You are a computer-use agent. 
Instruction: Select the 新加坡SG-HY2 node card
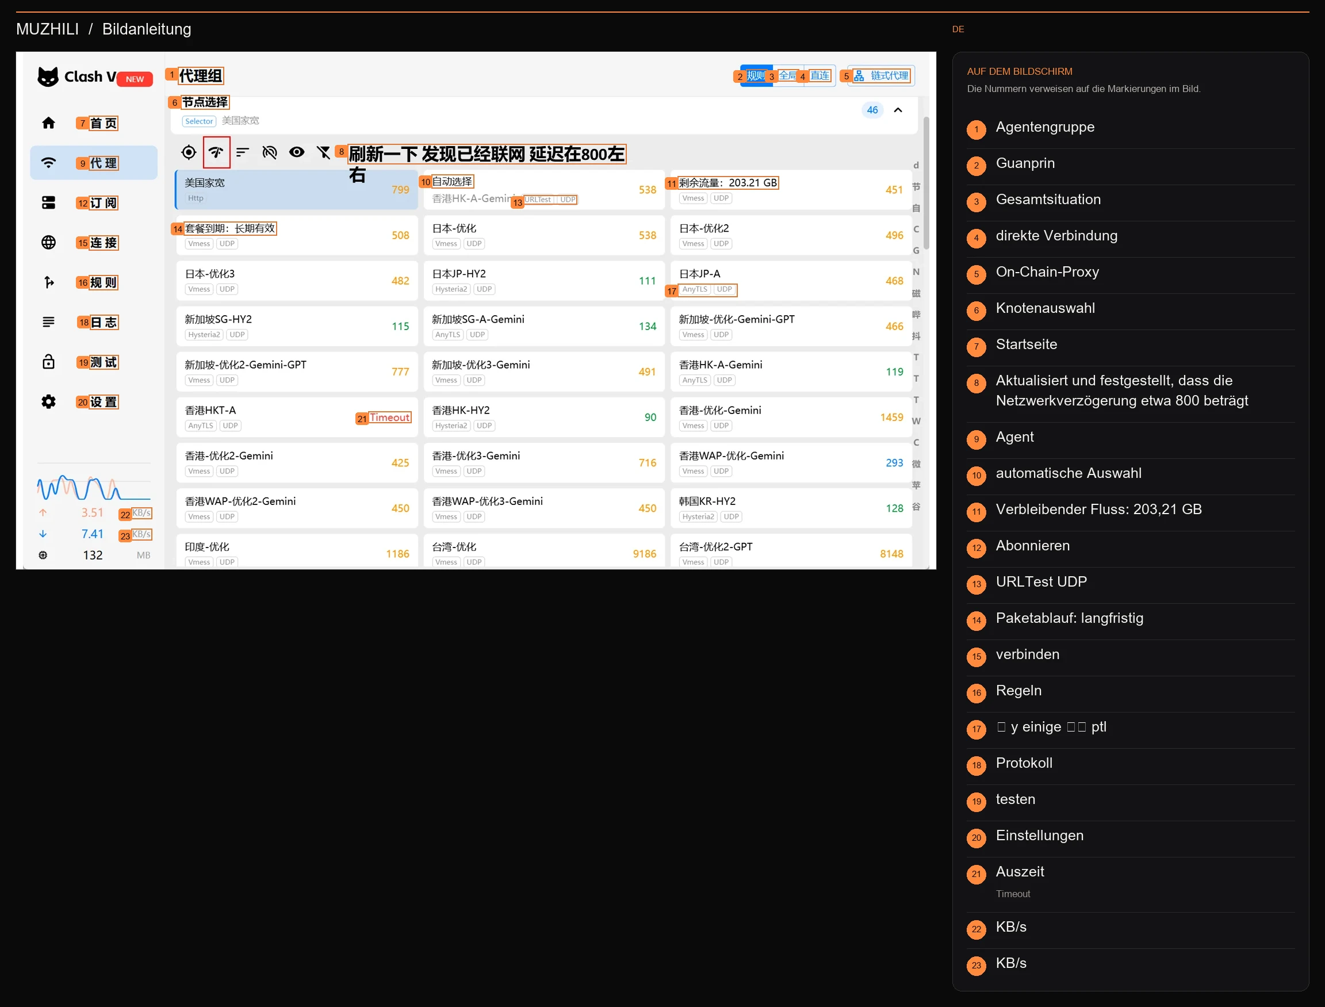pos(297,326)
